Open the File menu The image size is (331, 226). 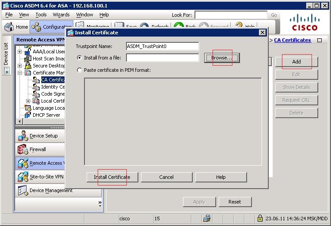point(9,15)
